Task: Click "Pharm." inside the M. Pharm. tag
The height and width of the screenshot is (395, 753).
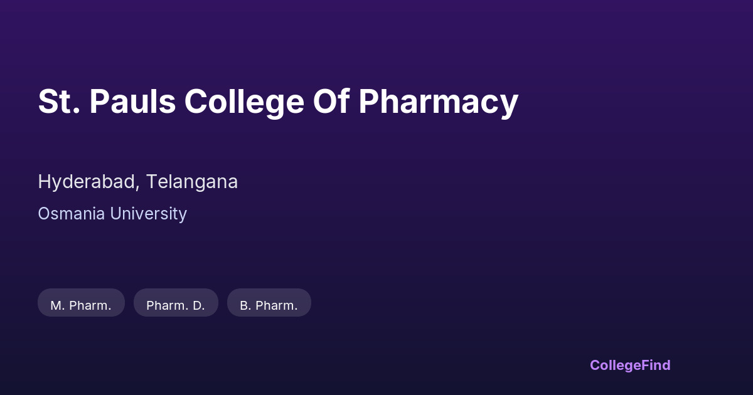Action: pyautogui.click(x=90, y=305)
